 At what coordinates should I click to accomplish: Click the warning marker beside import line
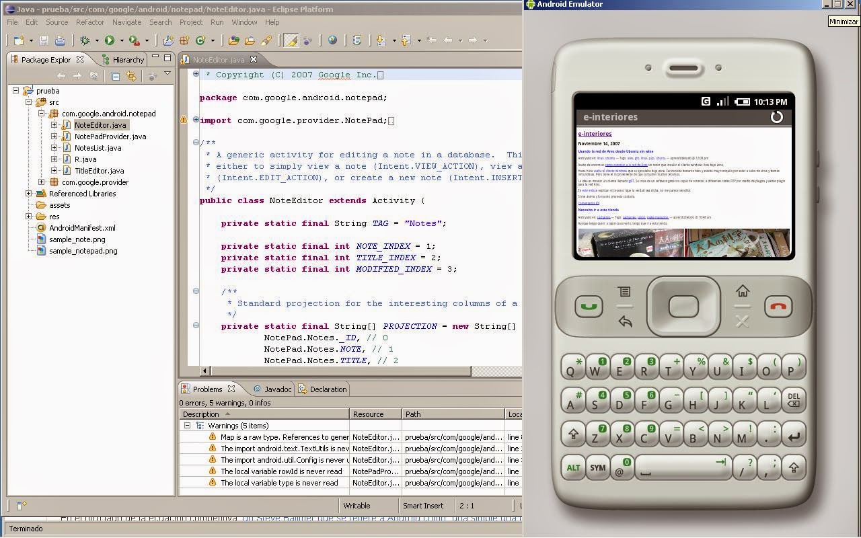pos(184,120)
